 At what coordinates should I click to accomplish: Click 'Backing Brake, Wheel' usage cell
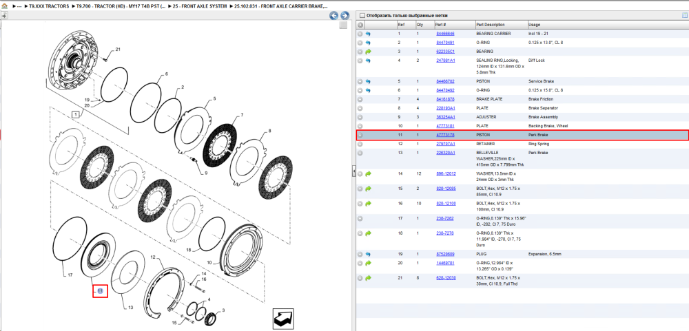(547, 126)
